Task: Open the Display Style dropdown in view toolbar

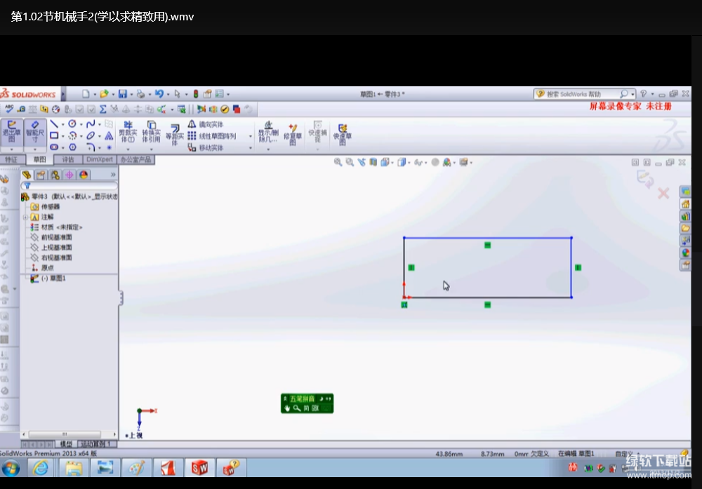Action: [409, 162]
